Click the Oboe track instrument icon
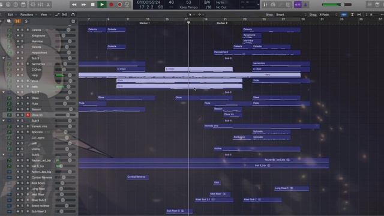This screenshot has width=384, height=216. pos(9,98)
